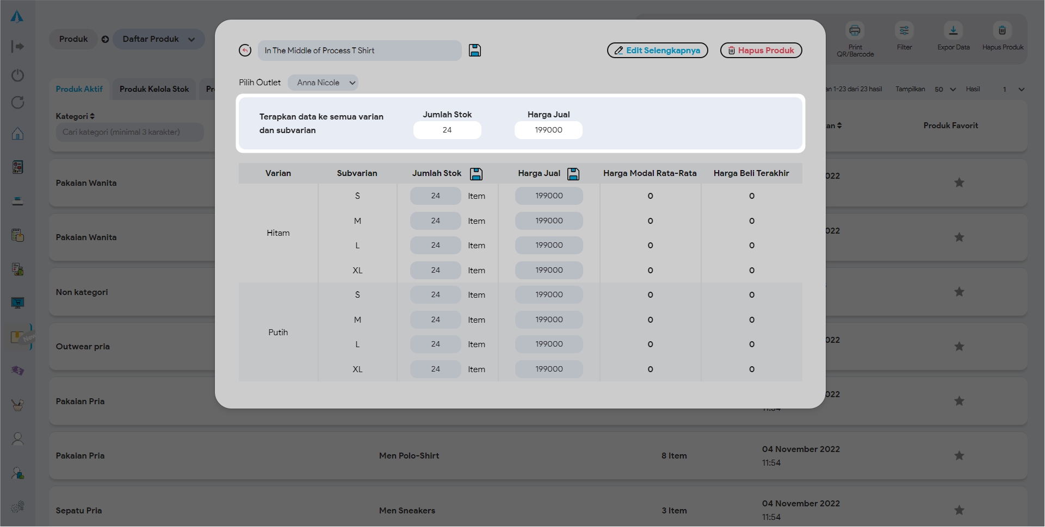Click the Edit Selengkapnya button
The height and width of the screenshot is (527, 1045).
tap(657, 51)
